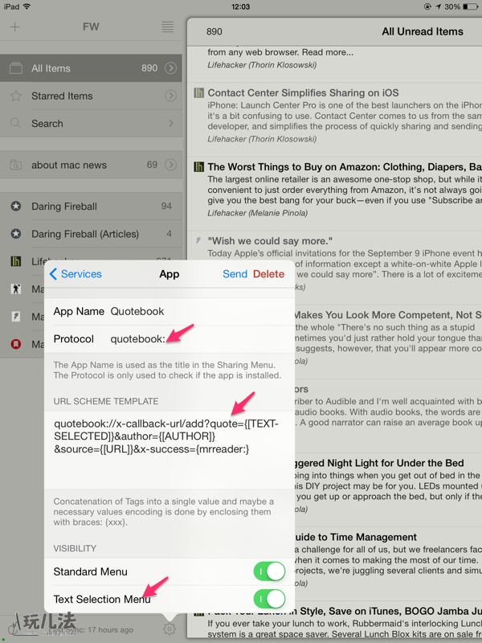Open the Search row chevron
Viewport: 482px width, 643px height.
(171, 123)
